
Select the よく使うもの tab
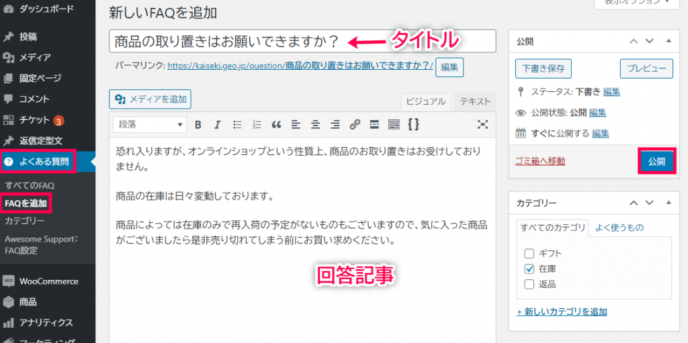(x=619, y=227)
